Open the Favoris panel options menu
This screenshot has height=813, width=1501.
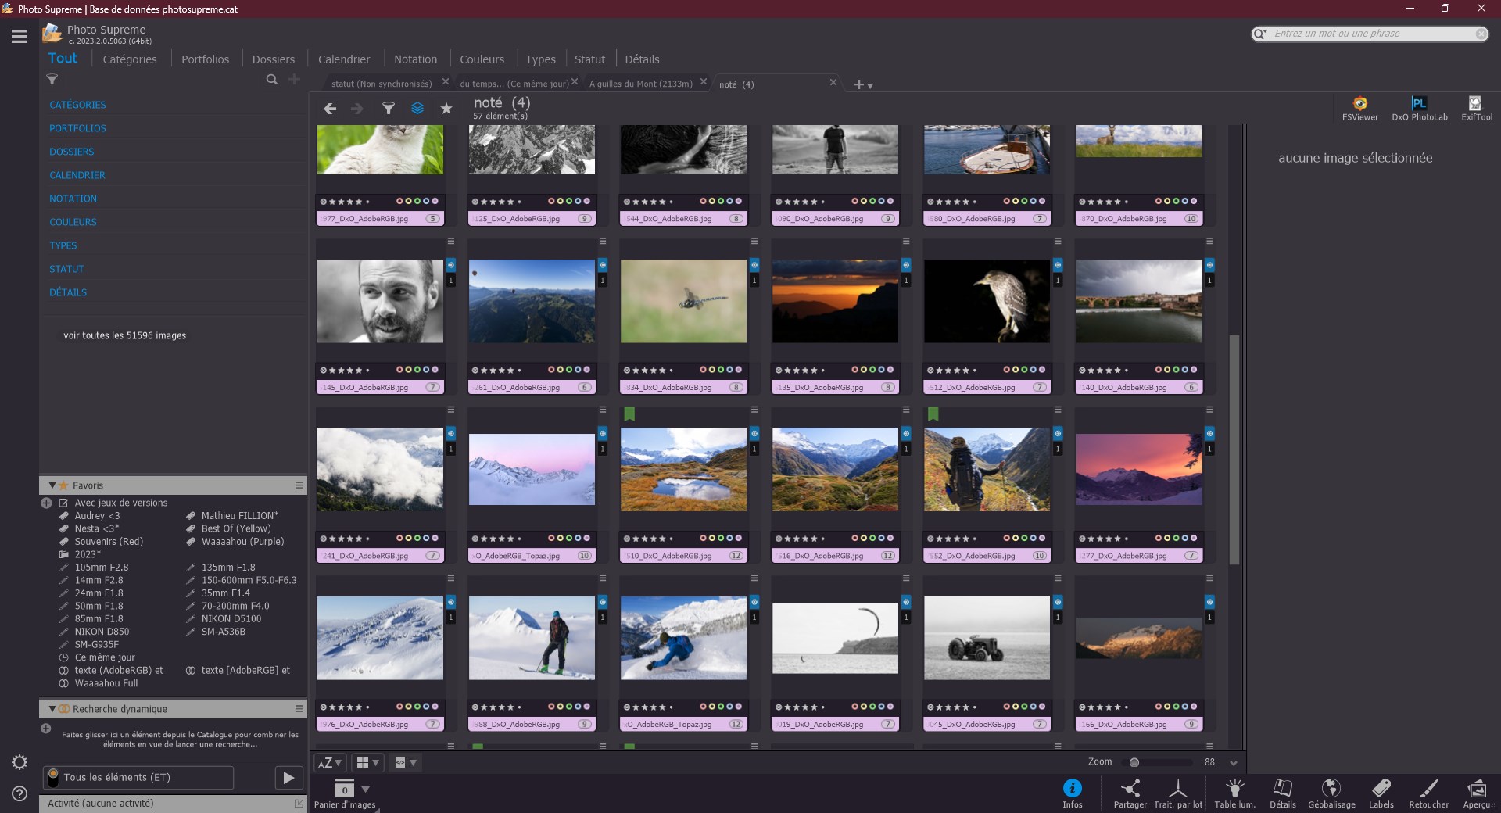[x=299, y=485]
